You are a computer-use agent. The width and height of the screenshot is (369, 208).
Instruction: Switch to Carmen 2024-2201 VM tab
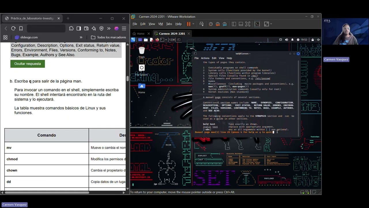[172, 34]
